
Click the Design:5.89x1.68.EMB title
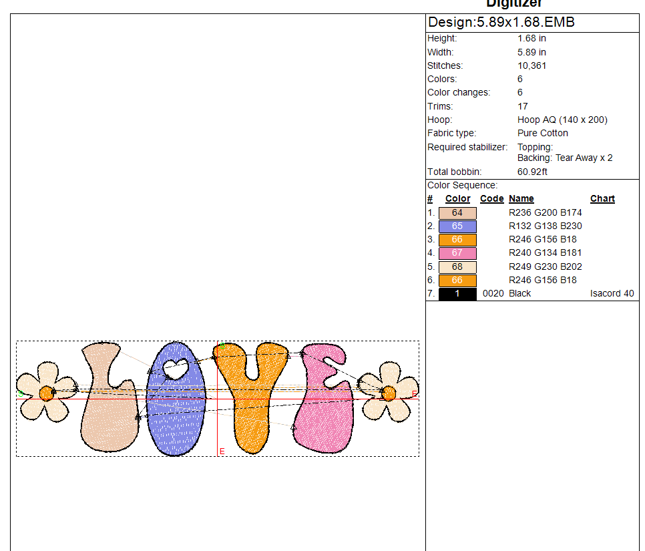[501, 23]
